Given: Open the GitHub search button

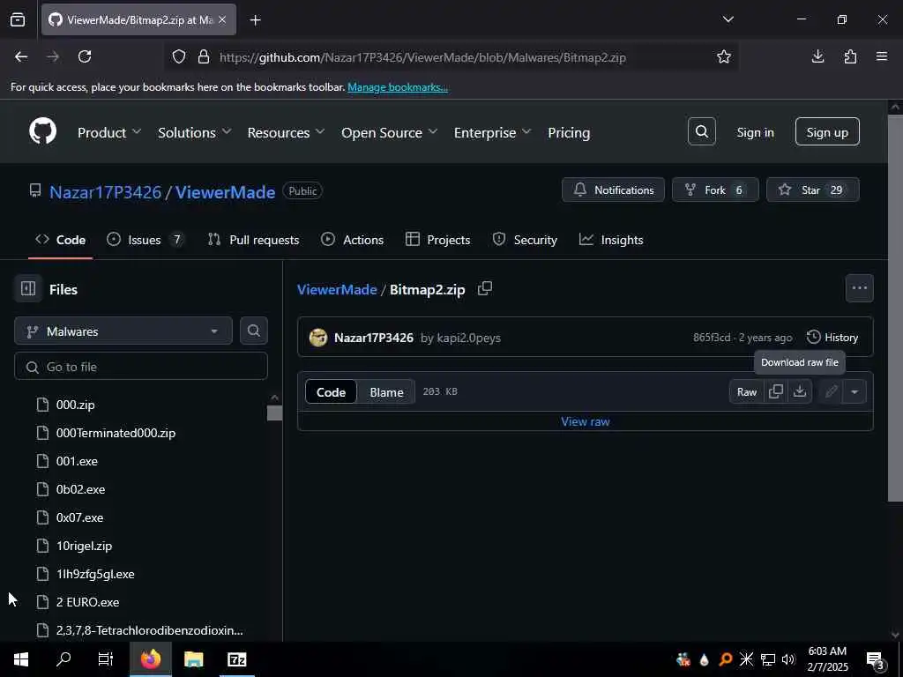Looking at the screenshot, I should pyautogui.click(x=701, y=132).
